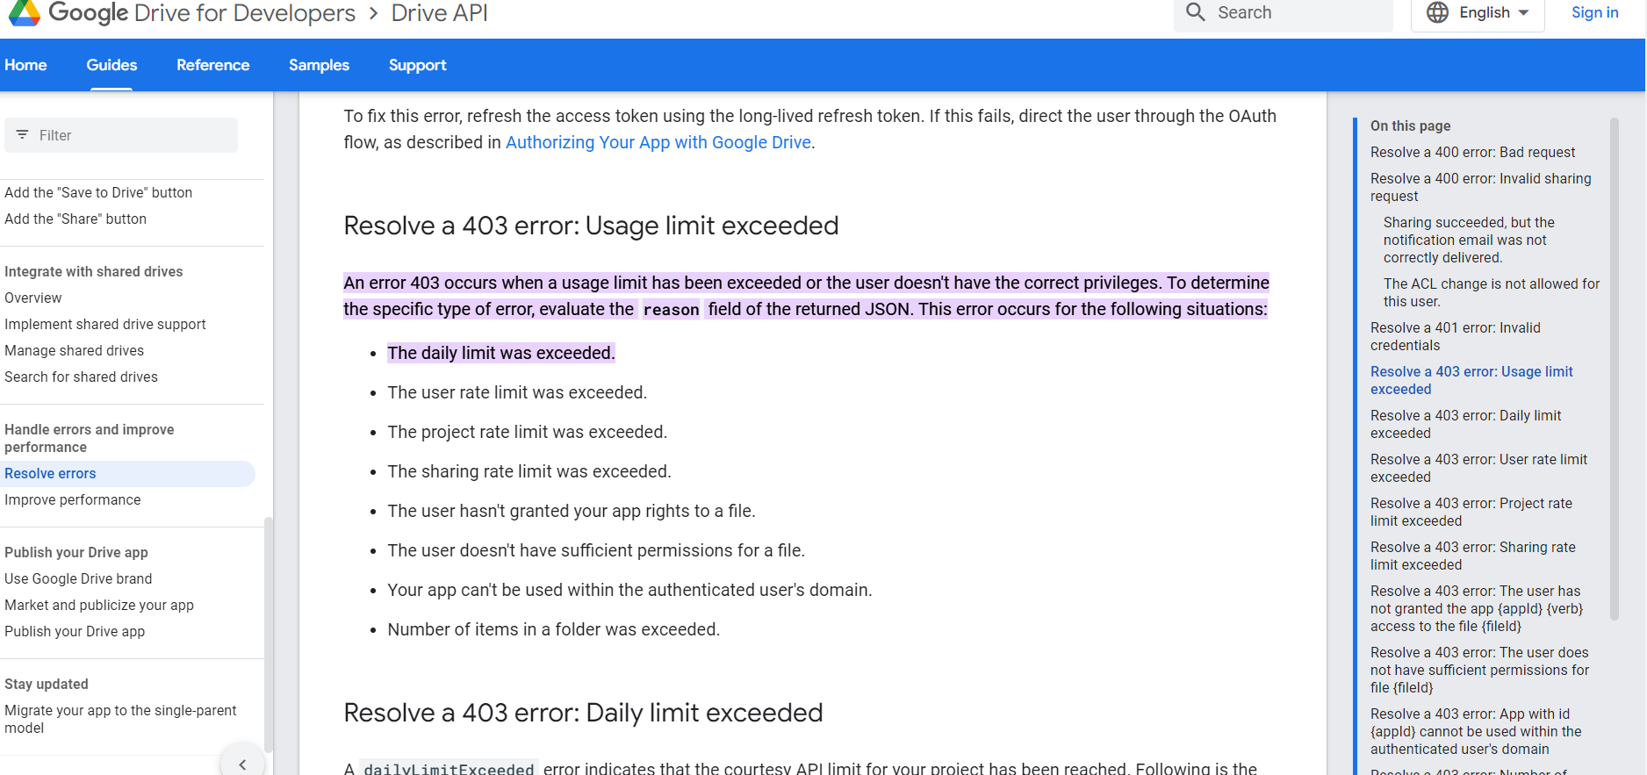Open Use Google Drive brand page
This screenshot has width=1647, height=775.
[x=78, y=578]
